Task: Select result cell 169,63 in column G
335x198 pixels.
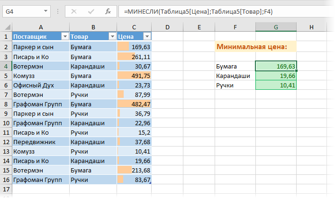Action: coord(276,66)
